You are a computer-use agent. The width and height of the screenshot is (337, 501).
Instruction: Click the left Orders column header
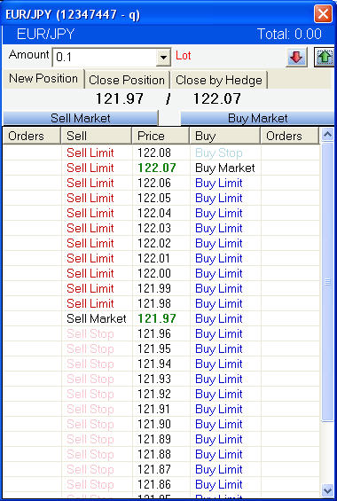point(32,136)
